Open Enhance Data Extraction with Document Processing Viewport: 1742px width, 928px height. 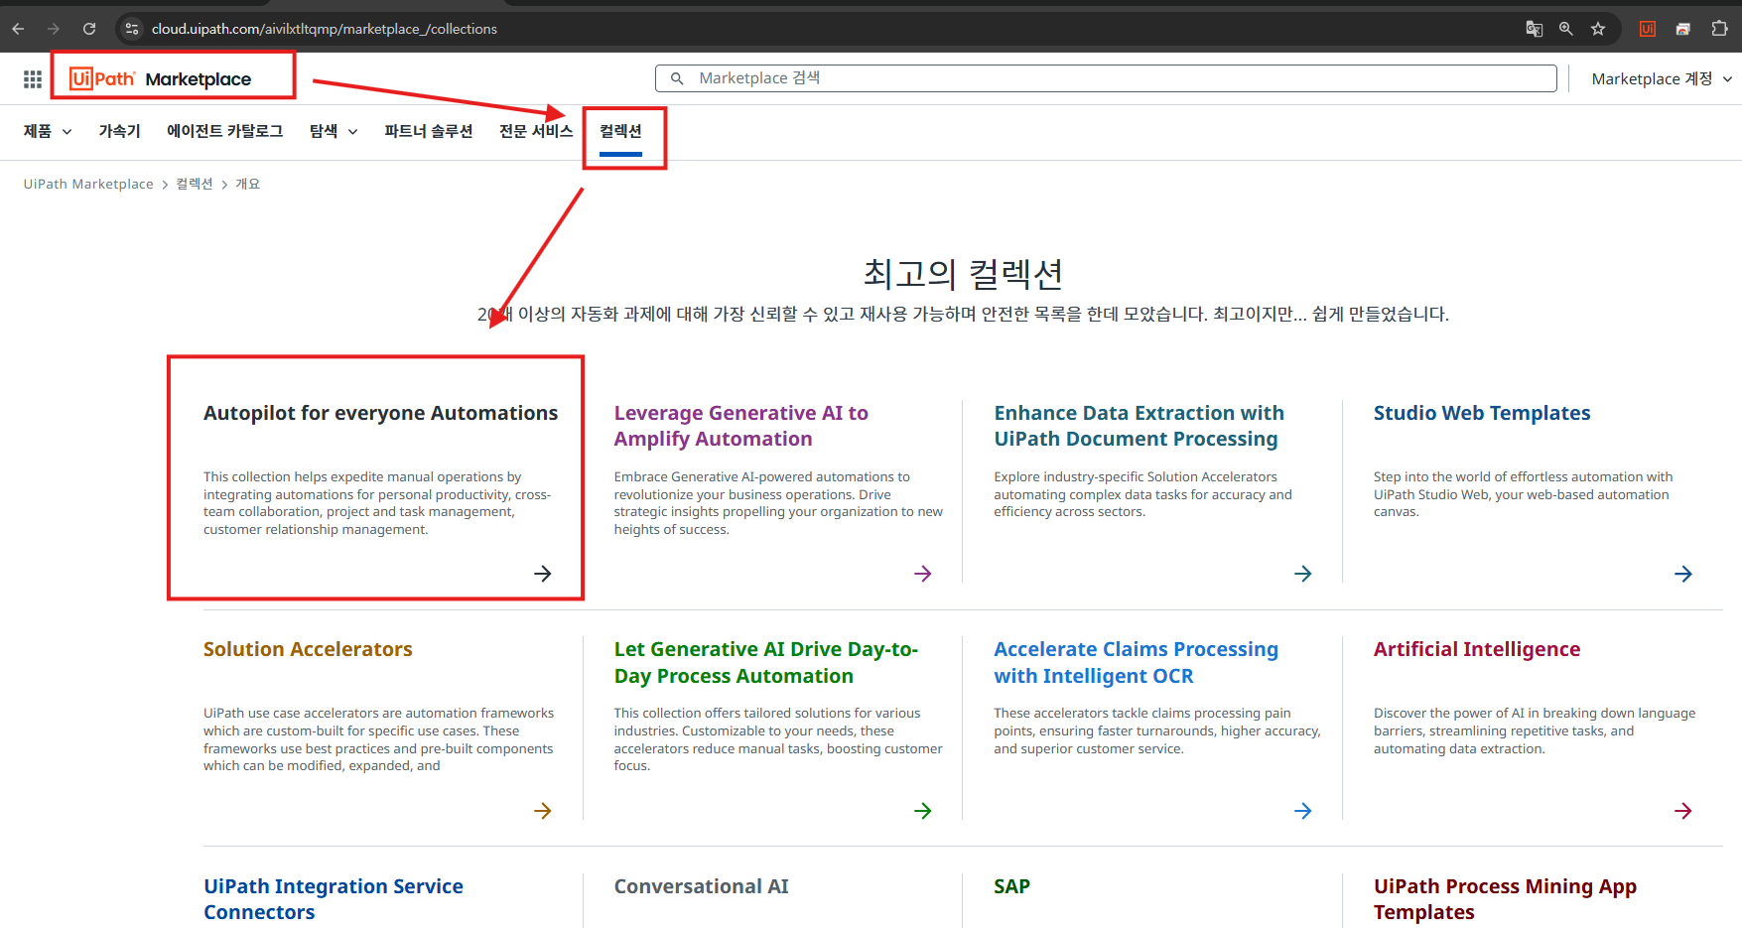pos(1139,426)
